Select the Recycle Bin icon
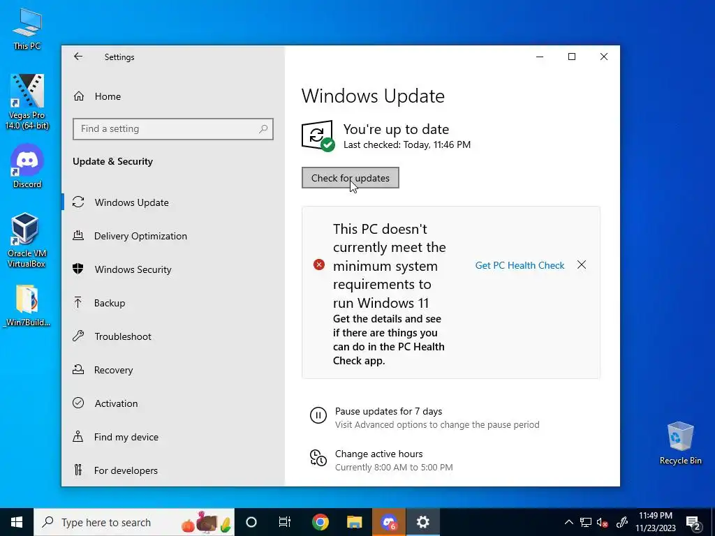 tap(680, 443)
